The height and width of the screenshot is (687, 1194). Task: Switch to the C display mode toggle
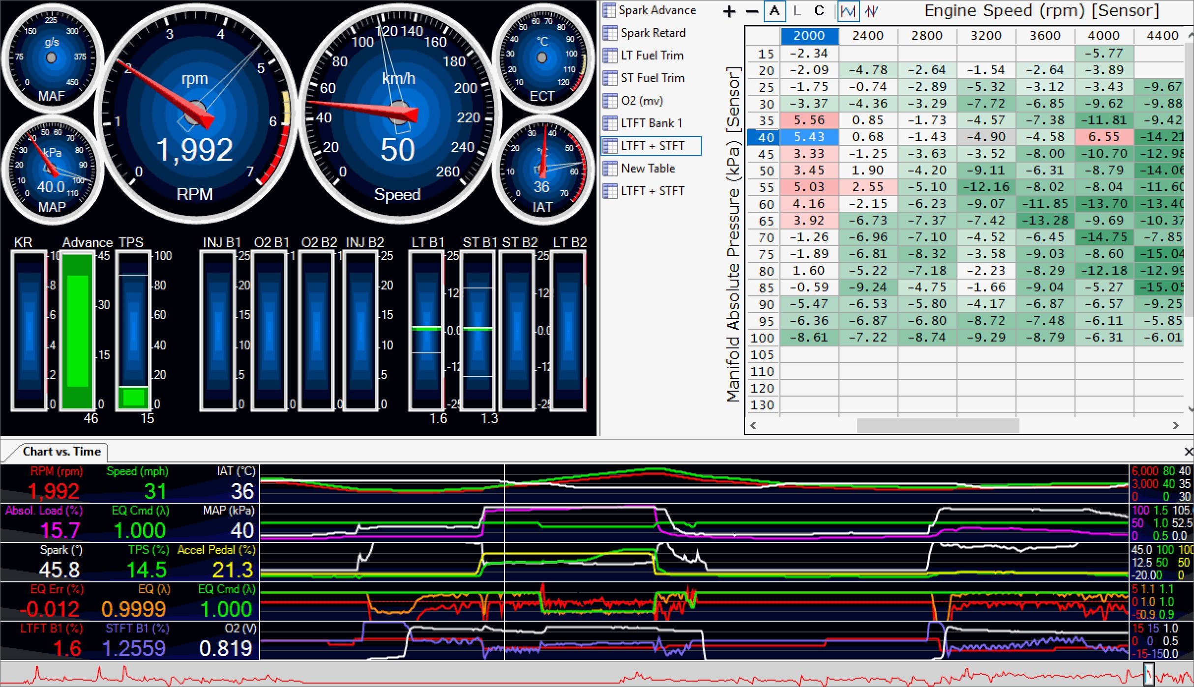819,11
